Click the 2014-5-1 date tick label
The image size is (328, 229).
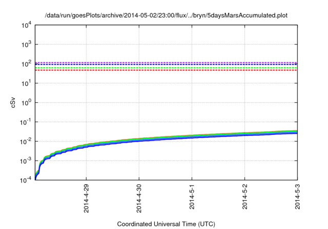pyautogui.click(x=192, y=197)
